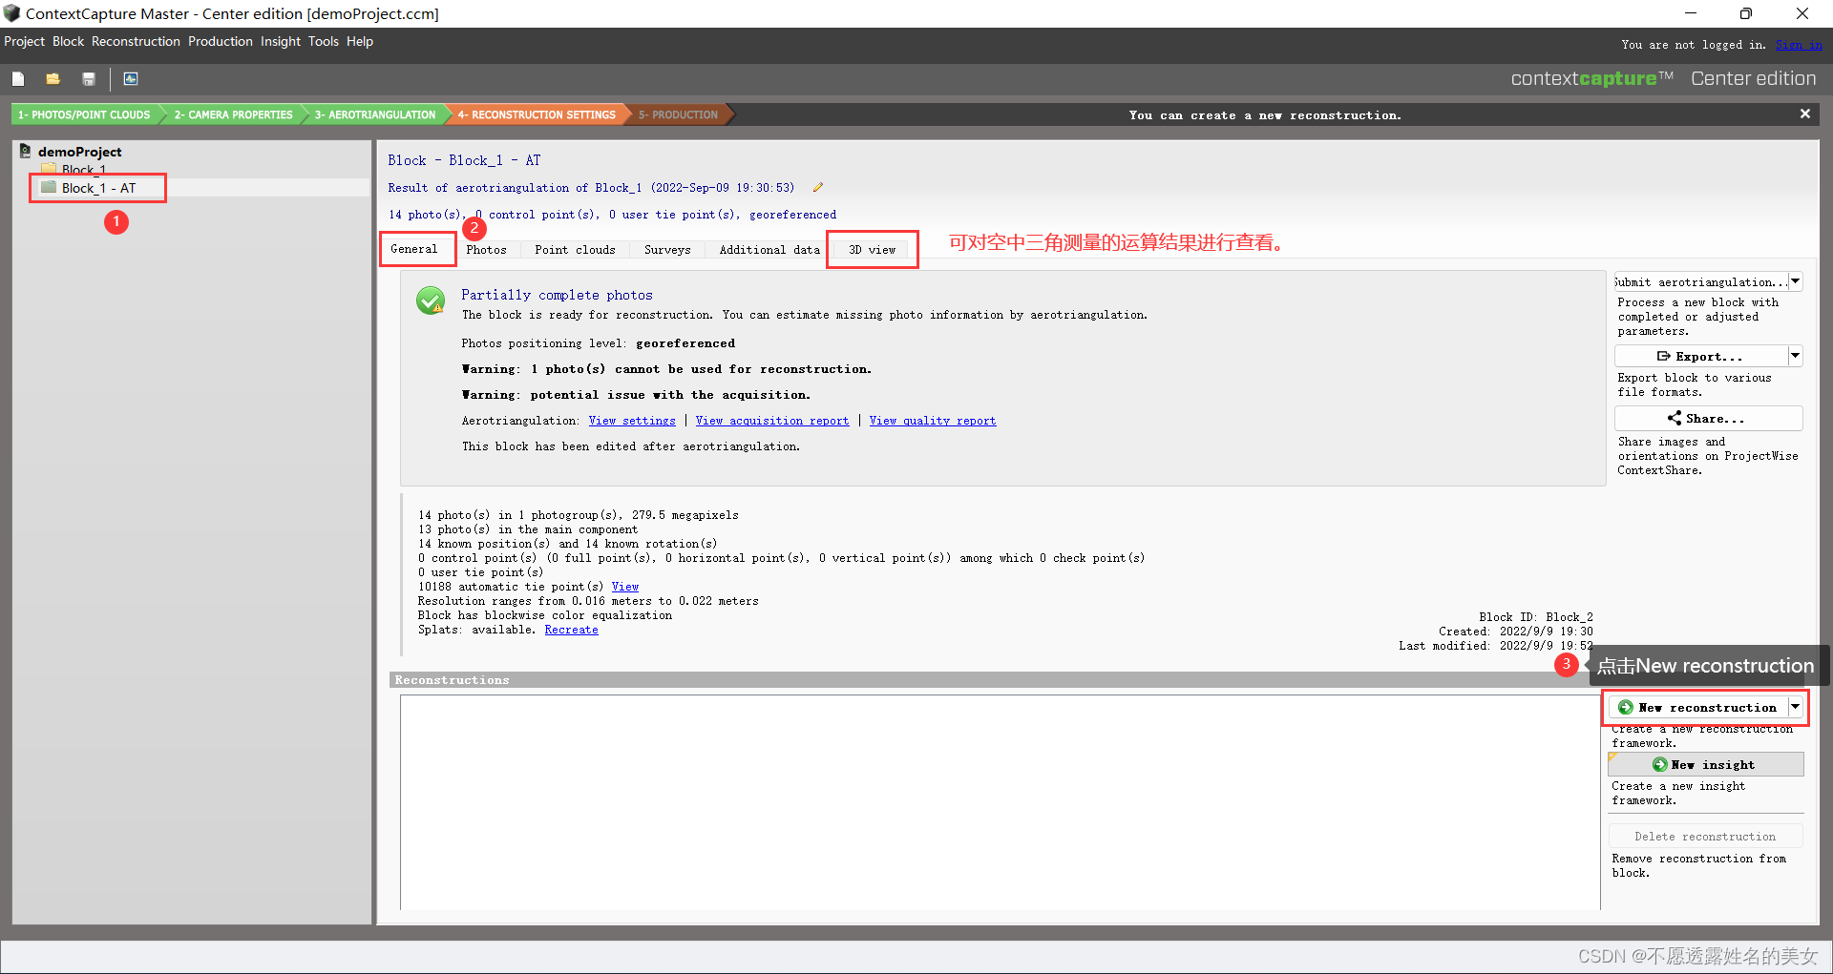Open the Tools menu
This screenshot has width=1833, height=974.
[x=323, y=41]
